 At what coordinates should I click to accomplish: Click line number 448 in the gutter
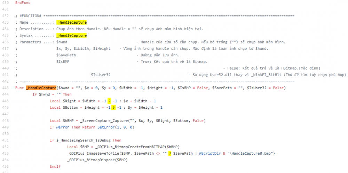pyautogui.click(x=5, y=121)
